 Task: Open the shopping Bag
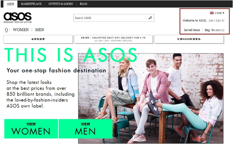point(215,30)
